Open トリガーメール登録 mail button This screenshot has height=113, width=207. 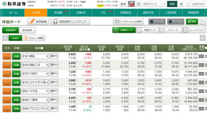click(128, 21)
